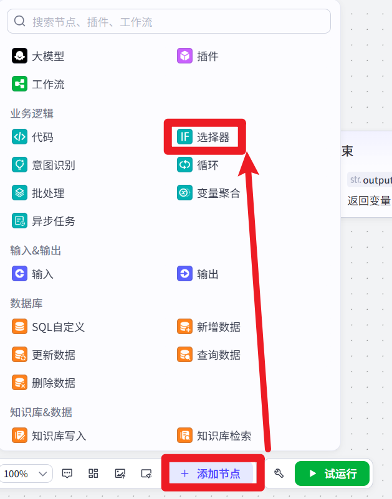Open the 100% zoom level dropdown
The width and height of the screenshot is (392, 499).
point(26,474)
